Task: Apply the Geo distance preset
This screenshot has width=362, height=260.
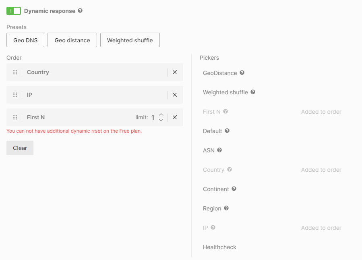Action: point(72,40)
